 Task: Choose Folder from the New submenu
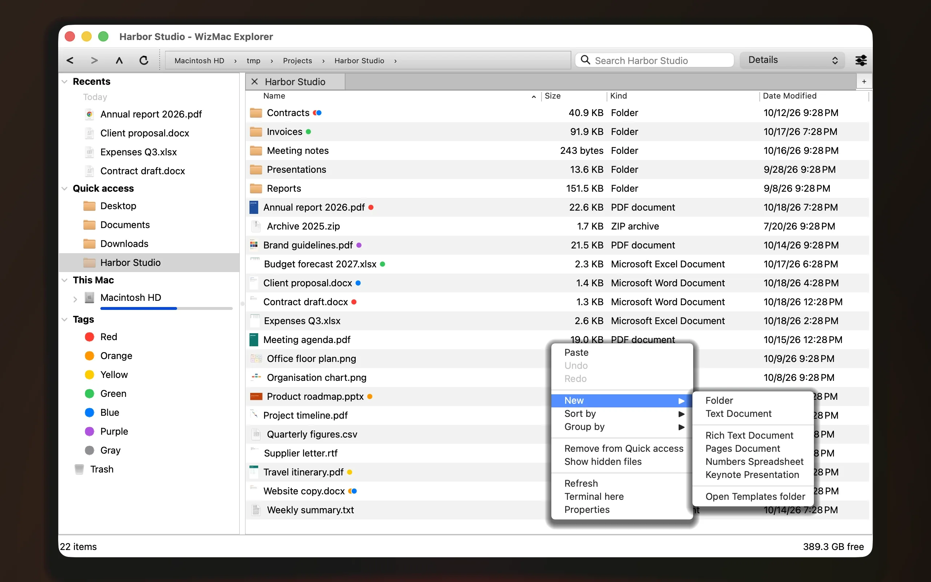point(753,401)
